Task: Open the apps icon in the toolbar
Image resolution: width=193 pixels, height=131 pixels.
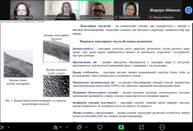Action: [x=141, y=127]
